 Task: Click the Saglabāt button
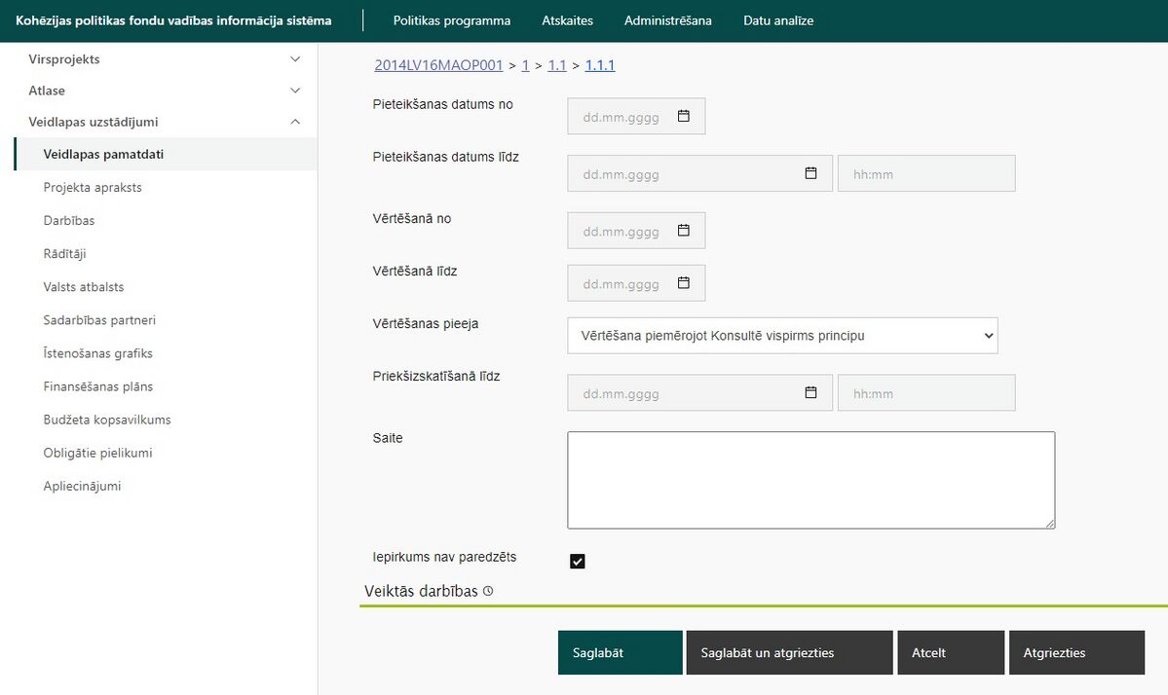[620, 652]
